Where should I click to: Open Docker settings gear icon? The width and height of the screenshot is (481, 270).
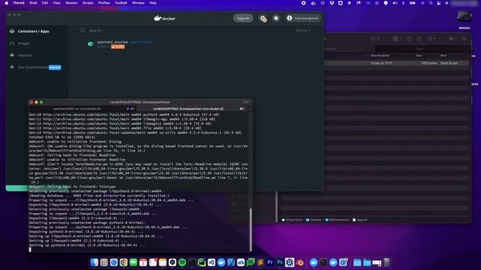263,18
